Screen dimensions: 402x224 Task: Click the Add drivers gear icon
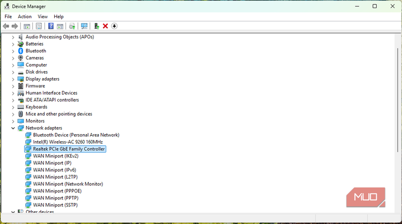pos(72,26)
